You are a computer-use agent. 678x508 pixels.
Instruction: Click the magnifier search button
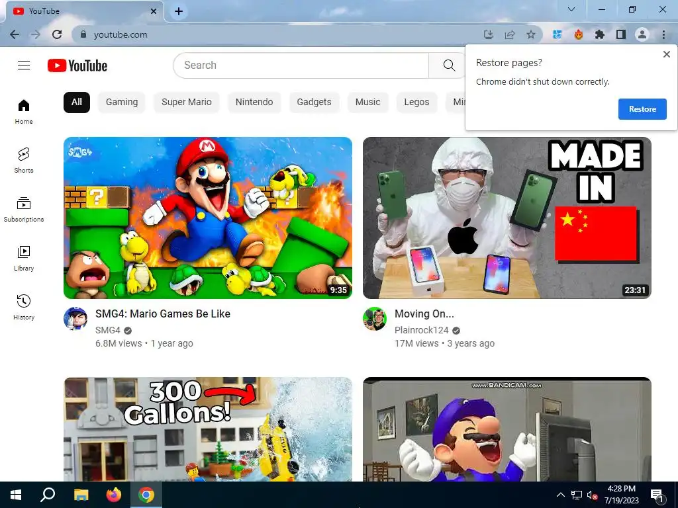pyautogui.click(x=449, y=65)
